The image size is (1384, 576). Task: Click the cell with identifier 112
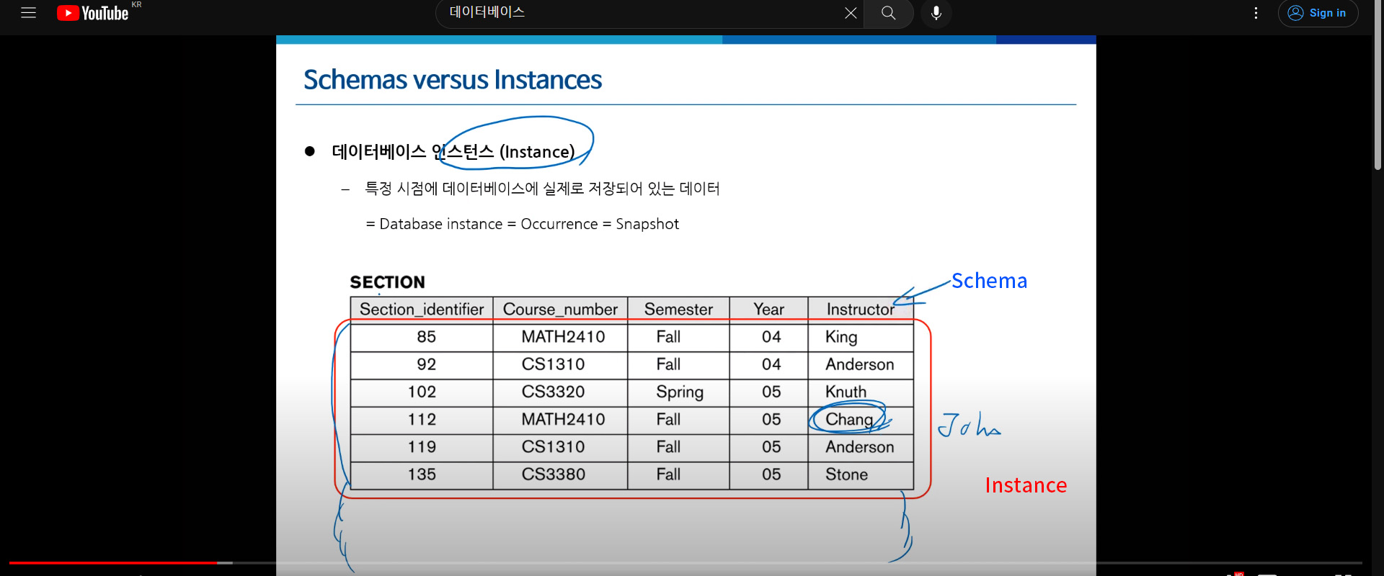(422, 419)
